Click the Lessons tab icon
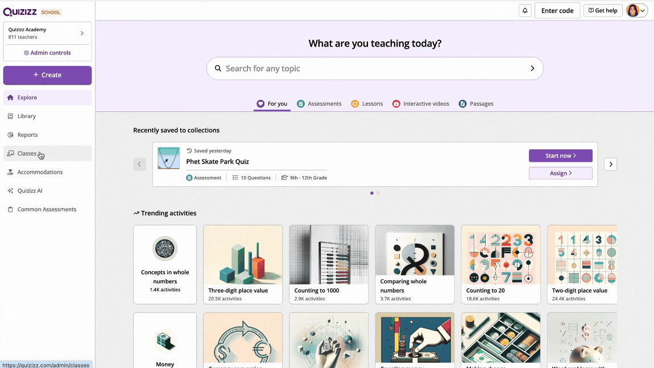 tap(355, 104)
